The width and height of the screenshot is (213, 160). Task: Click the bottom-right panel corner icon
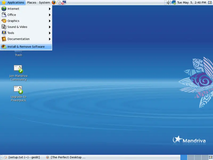pos(211,157)
